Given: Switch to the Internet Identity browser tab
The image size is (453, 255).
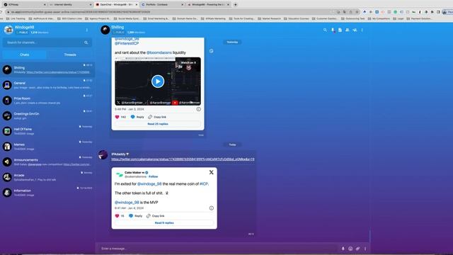Looking at the screenshot, I should [x=70, y=5].
